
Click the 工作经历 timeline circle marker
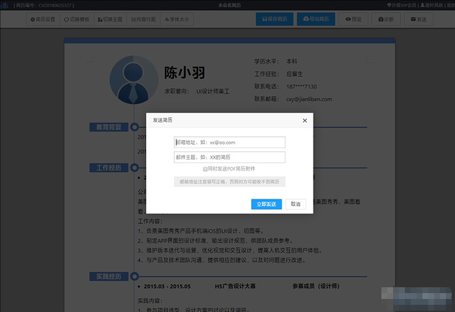[134, 167]
